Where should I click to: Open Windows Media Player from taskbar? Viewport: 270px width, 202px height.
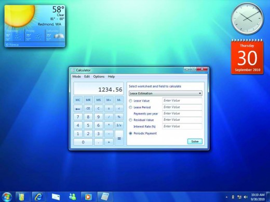(88, 197)
